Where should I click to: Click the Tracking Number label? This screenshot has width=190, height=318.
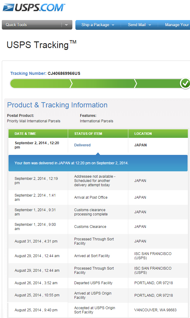tap(28, 73)
